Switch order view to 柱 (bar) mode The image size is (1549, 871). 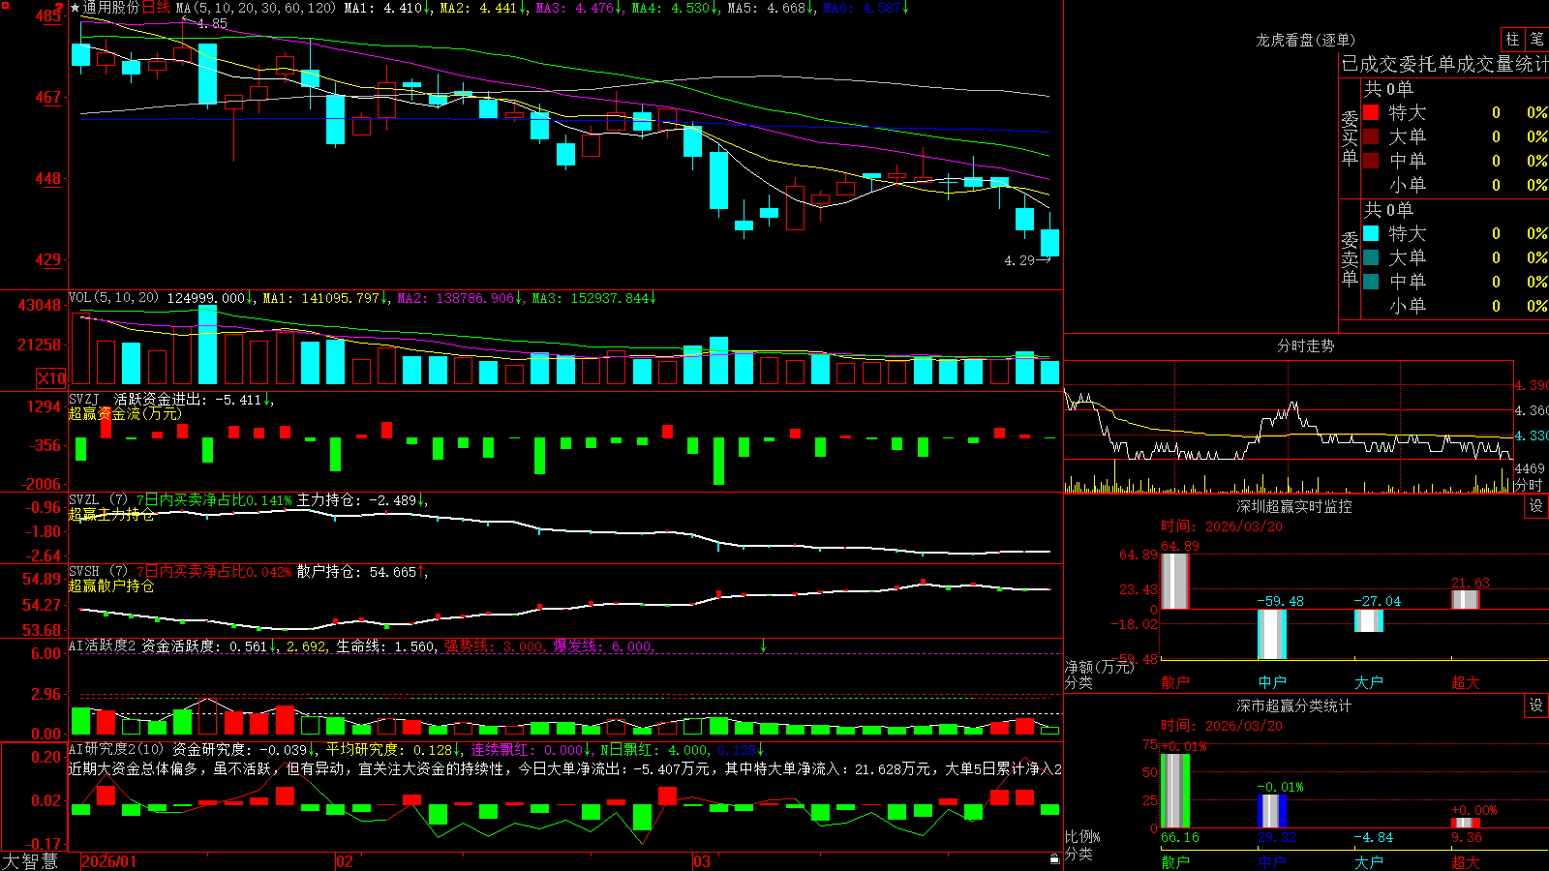(1512, 39)
